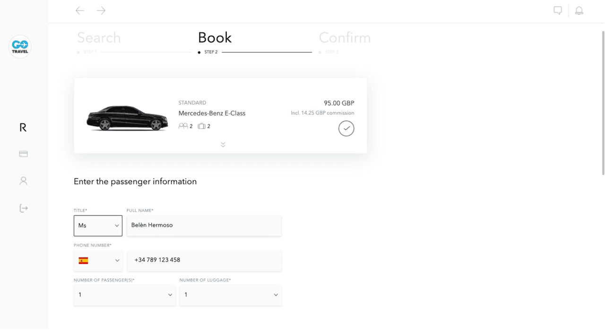
Task: Toggle the Mercedes-Benz E-Class selection checkmark
Action: (346, 128)
